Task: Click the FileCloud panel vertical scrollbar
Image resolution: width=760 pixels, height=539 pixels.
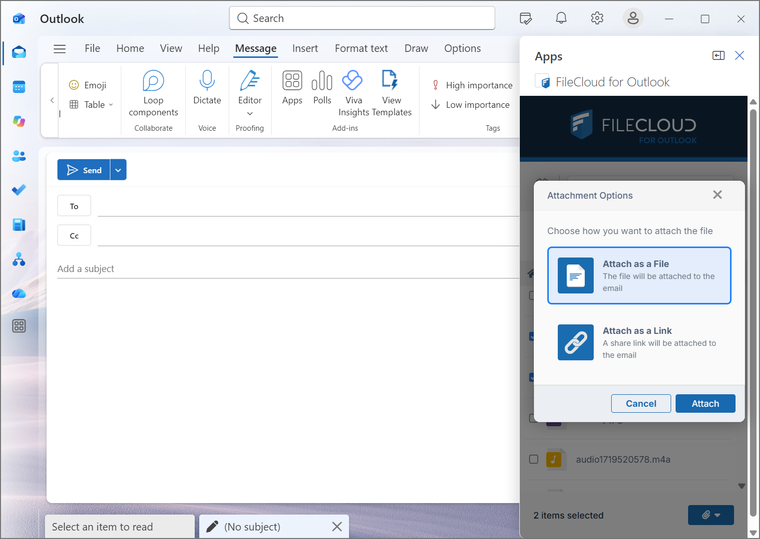Action: [754, 313]
